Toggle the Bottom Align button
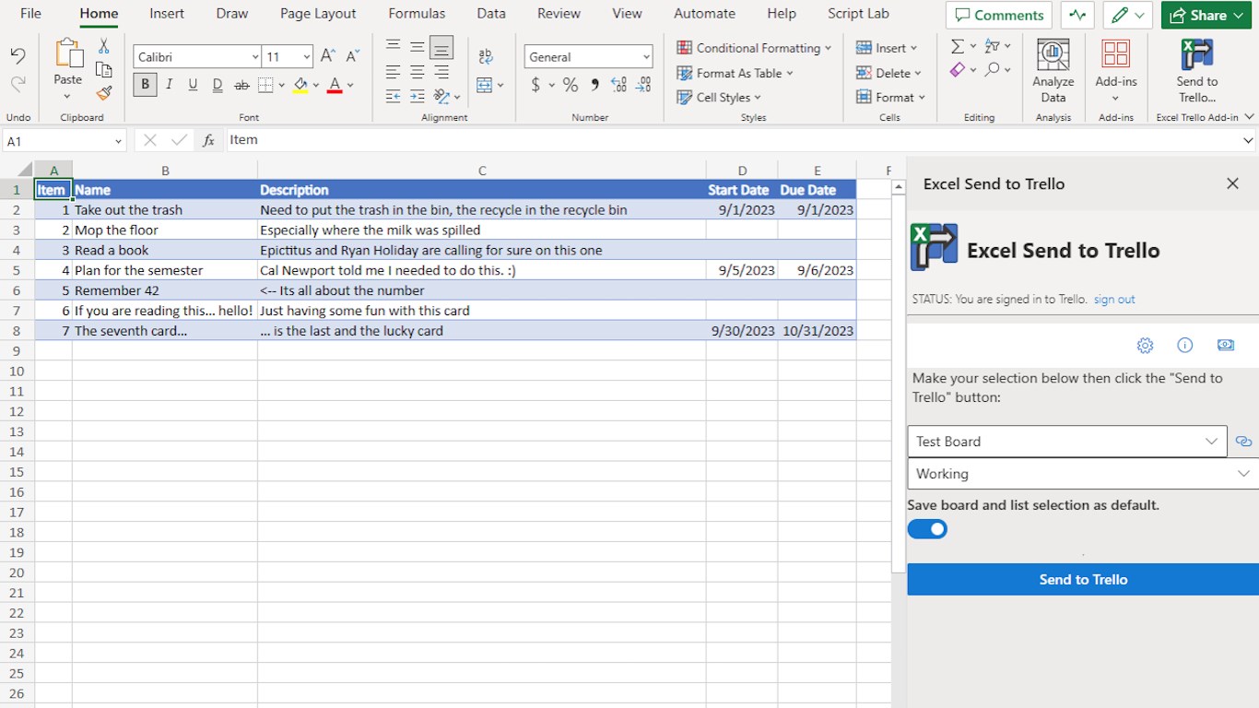Screen dimensions: 1259x708 point(441,46)
